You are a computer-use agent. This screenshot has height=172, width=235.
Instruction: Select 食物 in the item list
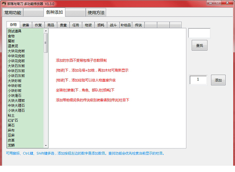coord(25,36)
